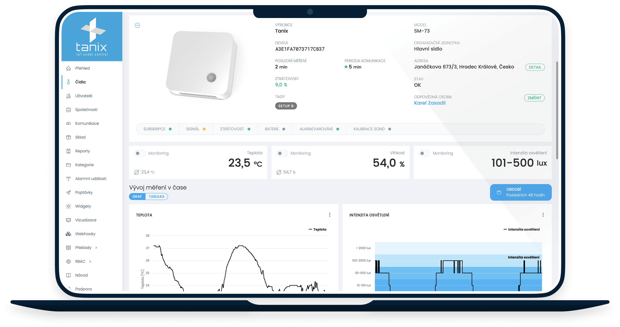The image size is (620, 327).
Task: Enable Monitoring toggle for Teplota
Action: 140,153
